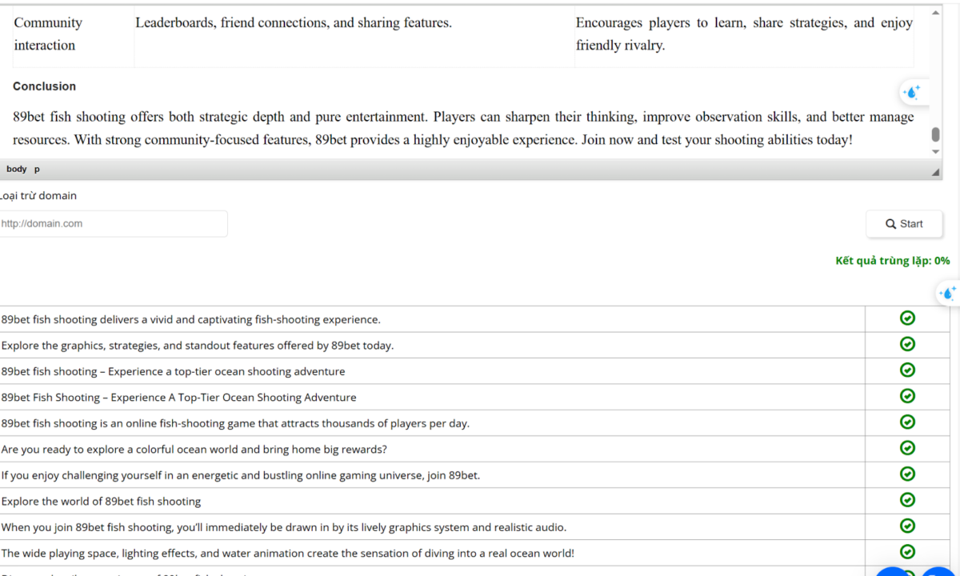960x576 pixels.
Task: Click the title-case '89bet Fish Shooting' result sentence
Action: coord(178,398)
